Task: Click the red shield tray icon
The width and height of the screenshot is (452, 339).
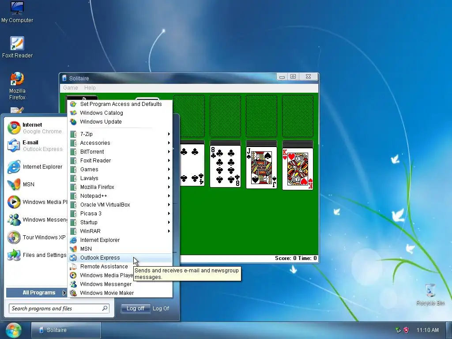Action: point(406,330)
